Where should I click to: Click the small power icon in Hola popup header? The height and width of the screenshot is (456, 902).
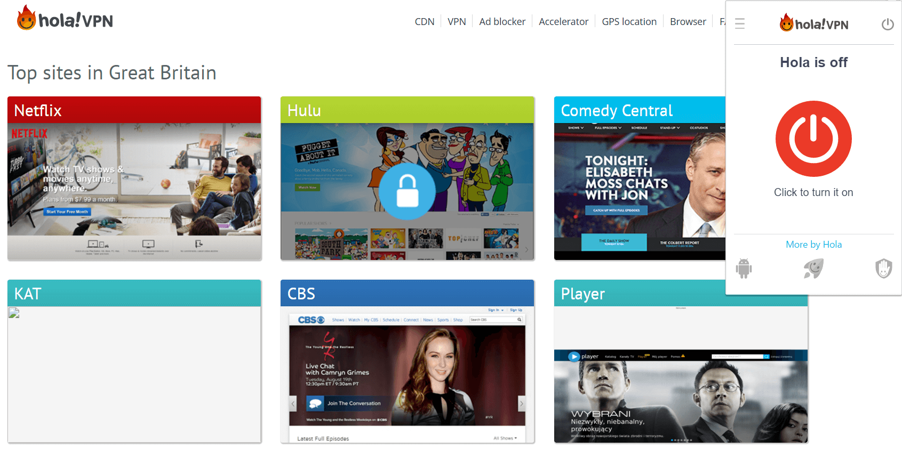(888, 24)
